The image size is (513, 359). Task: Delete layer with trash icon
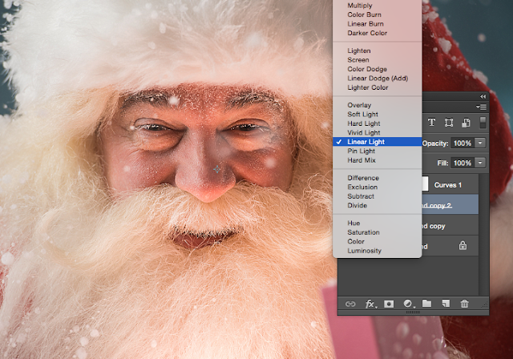465,304
